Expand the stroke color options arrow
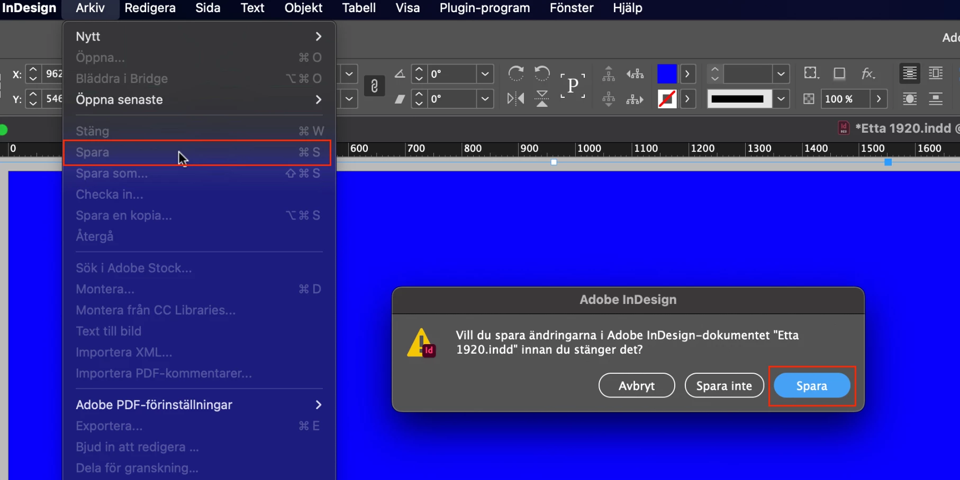Image resolution: width=960 pixels, height=480 pixels. [687, 99]
